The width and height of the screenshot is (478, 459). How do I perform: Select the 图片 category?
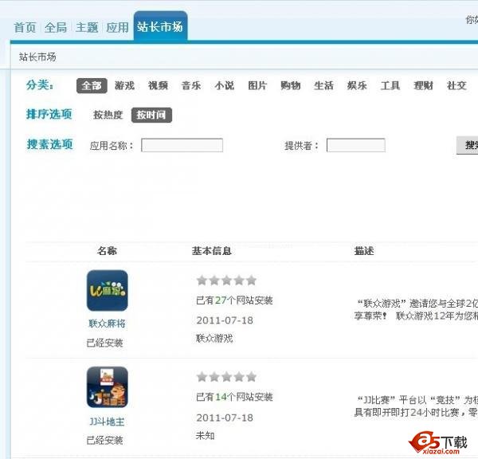pyautogui.click(x=257, y=86)
